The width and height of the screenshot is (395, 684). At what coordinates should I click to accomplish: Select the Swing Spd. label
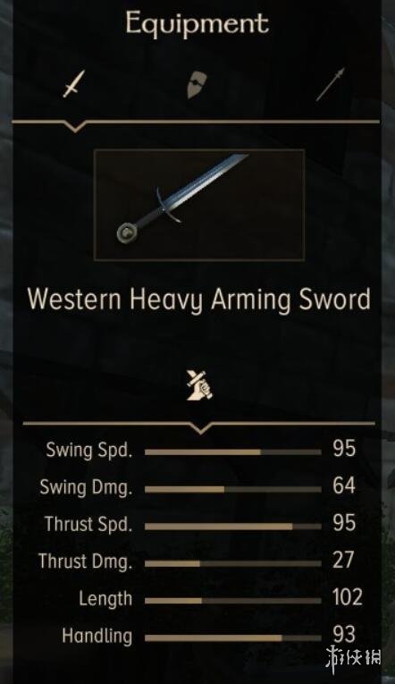tap(88, 450)
